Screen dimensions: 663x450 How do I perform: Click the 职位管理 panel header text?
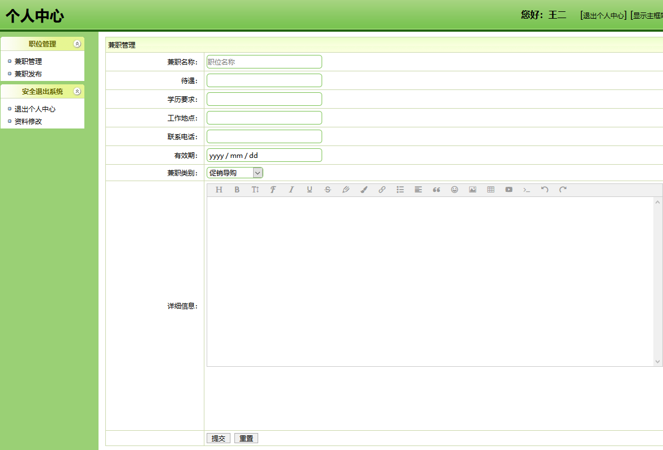[x=42, y=44]
